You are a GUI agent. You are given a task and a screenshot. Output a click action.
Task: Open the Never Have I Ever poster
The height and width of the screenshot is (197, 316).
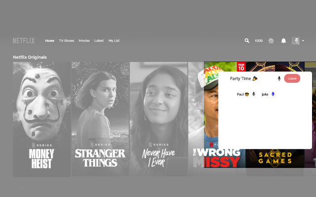pos(158,119)
